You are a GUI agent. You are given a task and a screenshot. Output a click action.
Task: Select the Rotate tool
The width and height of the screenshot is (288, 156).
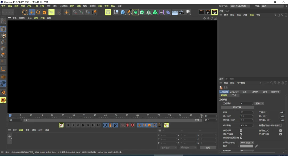(38, 12)
